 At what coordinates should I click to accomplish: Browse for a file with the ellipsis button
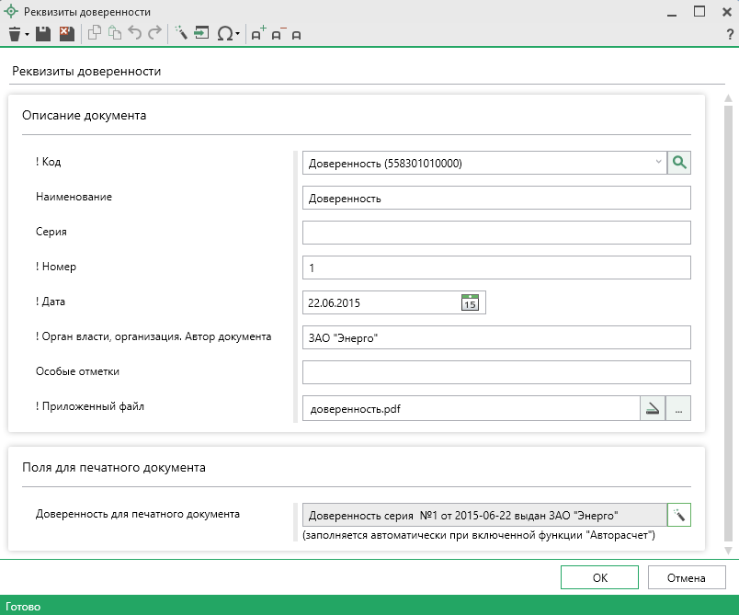[x=678, y=409]
